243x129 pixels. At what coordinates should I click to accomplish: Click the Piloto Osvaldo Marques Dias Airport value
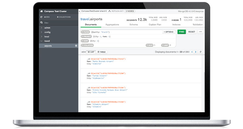tap(110, 90)
